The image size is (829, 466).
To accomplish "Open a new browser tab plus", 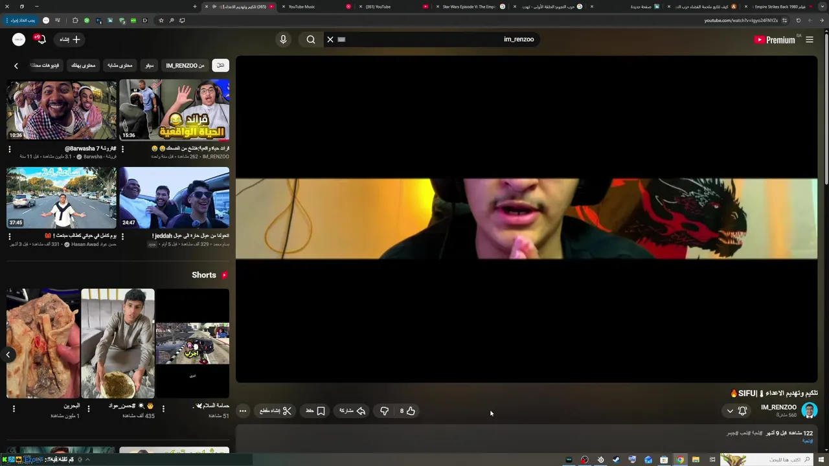I will pyautogui.click(x=195, y=6).
